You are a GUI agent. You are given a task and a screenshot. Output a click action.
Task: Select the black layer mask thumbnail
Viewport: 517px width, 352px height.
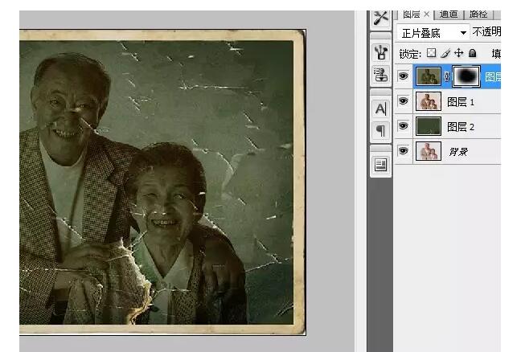tap(466, 76)
